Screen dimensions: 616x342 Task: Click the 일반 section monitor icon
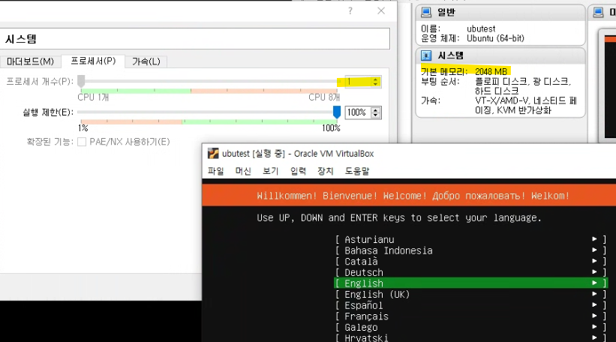click(426, 13)
